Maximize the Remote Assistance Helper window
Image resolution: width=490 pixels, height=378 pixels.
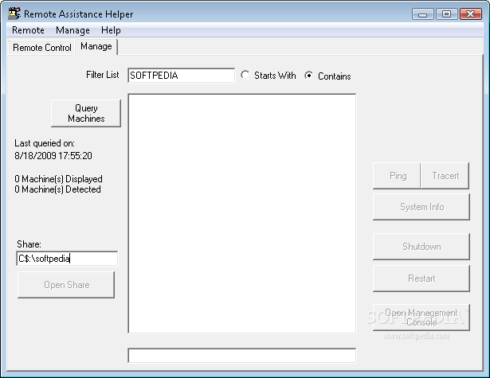tap(446, 14)
